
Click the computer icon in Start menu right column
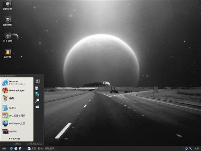click(x=37, y=82)
